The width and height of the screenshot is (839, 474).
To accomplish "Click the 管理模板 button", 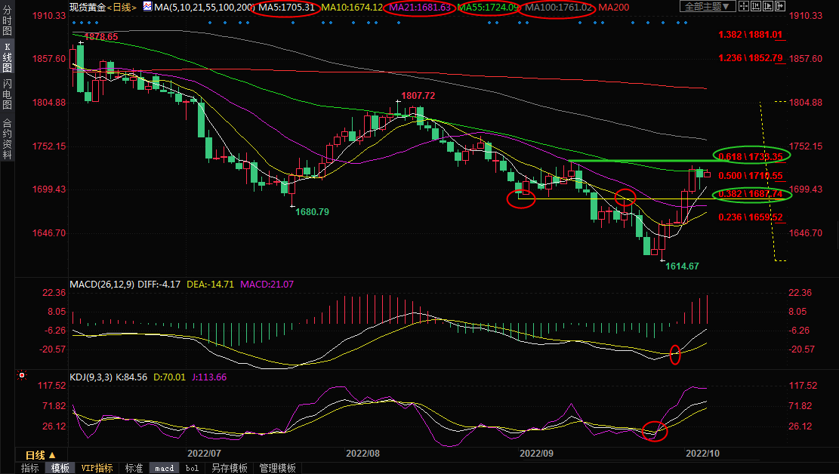I will pos(277,468).
